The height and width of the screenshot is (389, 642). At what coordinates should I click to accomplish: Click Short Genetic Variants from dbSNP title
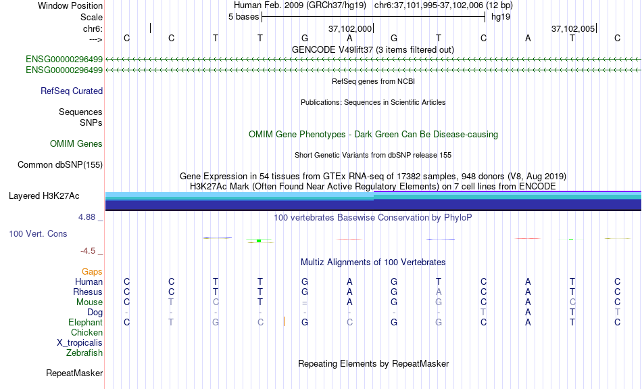pyautogui.click(x=373, y=155)
